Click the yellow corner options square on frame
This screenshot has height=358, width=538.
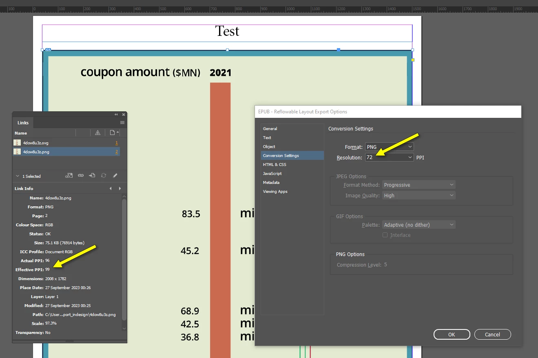pos(413,60)
